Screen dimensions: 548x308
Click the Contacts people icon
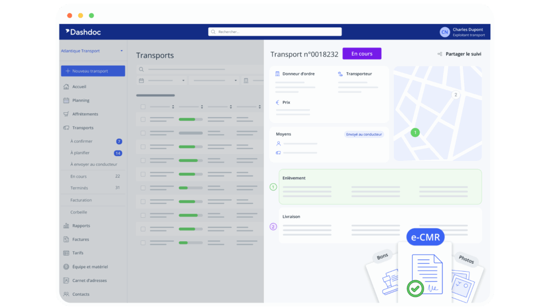[x=65, y=294]
